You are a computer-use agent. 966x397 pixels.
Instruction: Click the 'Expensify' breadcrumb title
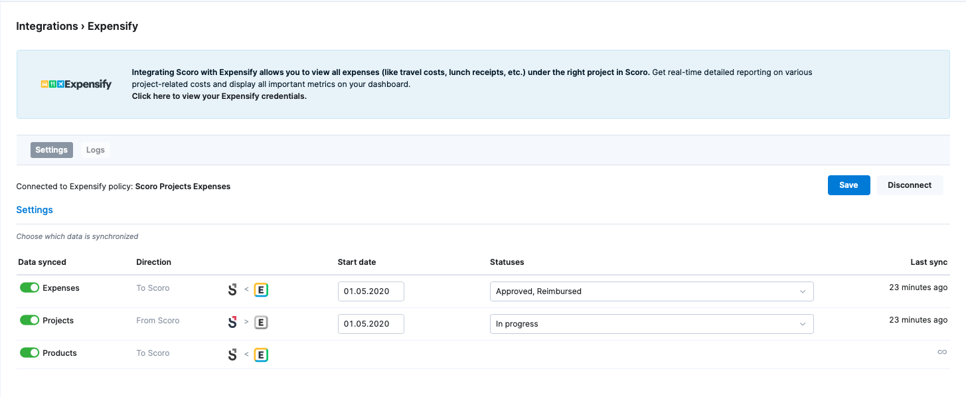[x=113, y=27]
